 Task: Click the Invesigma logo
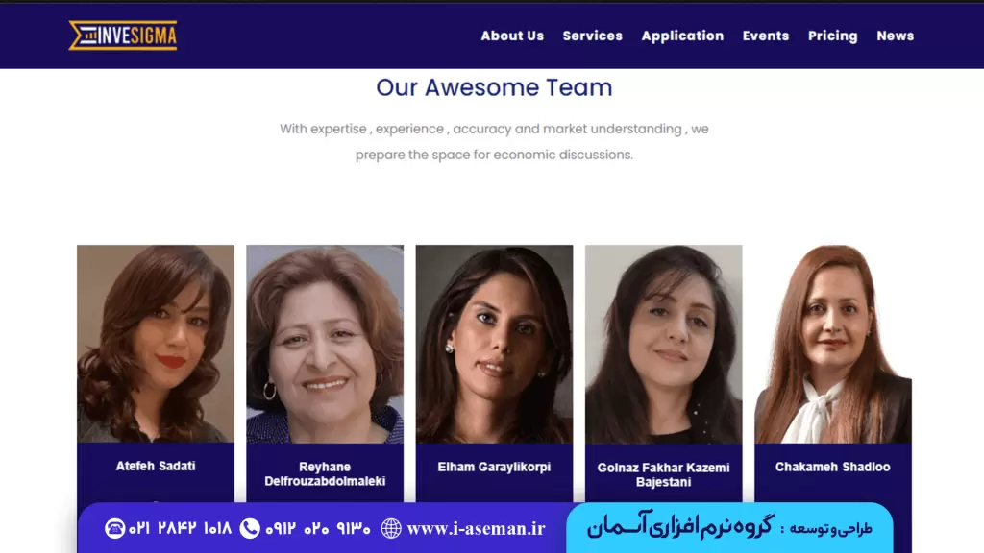pyautogui.click(x=123, y=36)
